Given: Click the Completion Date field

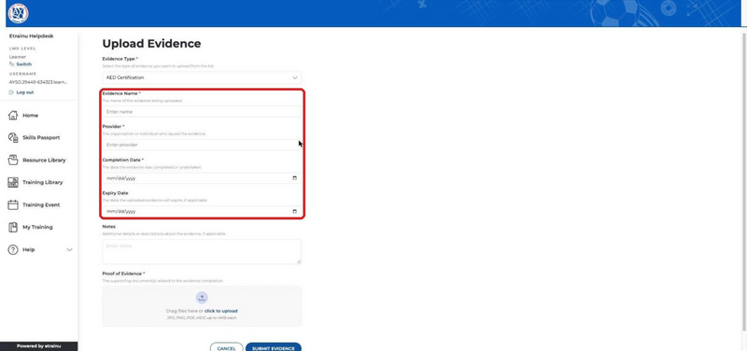Looking at the screenshot, I should [x=202, y=178].
